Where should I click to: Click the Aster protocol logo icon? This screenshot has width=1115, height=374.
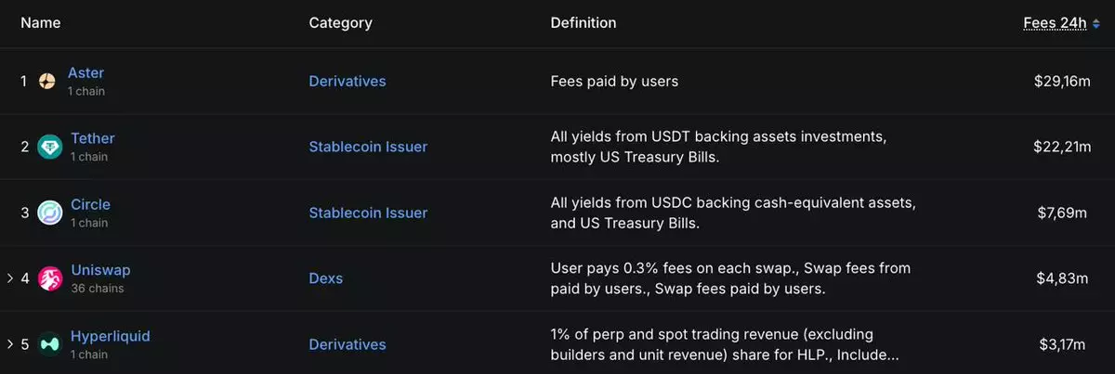(x=47, y=82)
